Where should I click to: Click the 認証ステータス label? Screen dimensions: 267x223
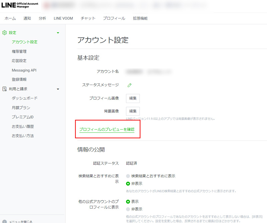pos(106,163)
